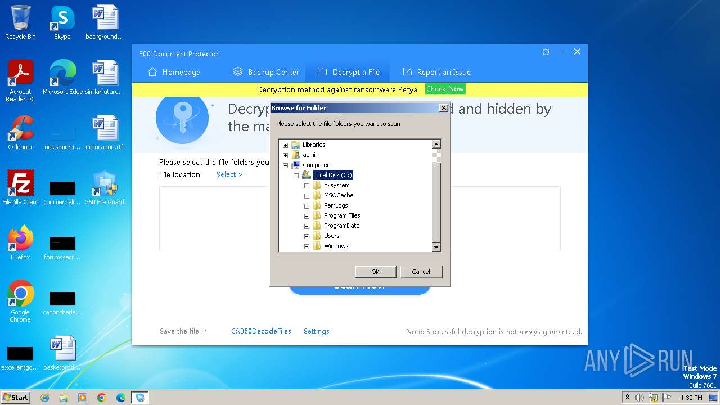Open the Recycle Bin desktop icon

click(x=20, y=22)
